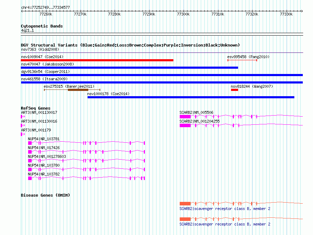The width and height of the screenshot is (313, 235).
Task: Click the 77320k ruler tick label
Action: tap(252, 14)
